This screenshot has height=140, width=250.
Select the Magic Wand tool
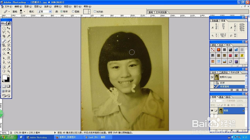click(x=8, y=32)
